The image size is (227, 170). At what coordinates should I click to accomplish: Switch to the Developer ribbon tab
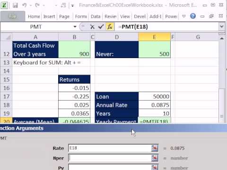140,17
